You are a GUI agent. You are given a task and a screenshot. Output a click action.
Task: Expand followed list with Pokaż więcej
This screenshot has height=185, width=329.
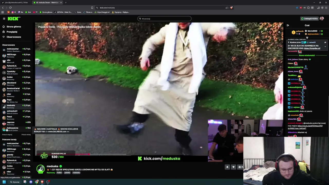[x=7, y=135]
